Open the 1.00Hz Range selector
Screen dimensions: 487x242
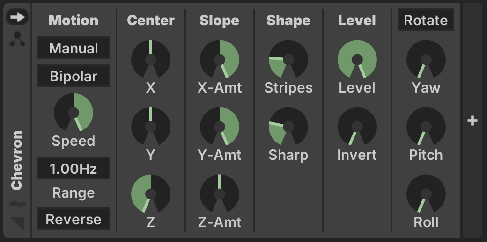click(74, 168)
